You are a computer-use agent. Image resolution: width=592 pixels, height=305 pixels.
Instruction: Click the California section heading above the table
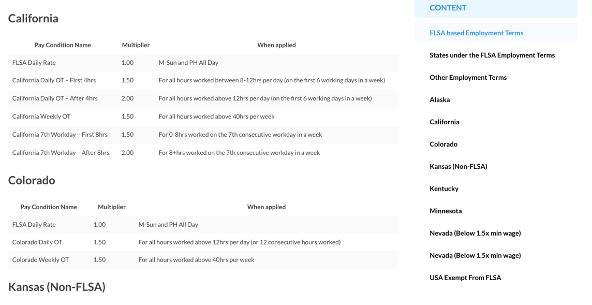tap(33, 19)
